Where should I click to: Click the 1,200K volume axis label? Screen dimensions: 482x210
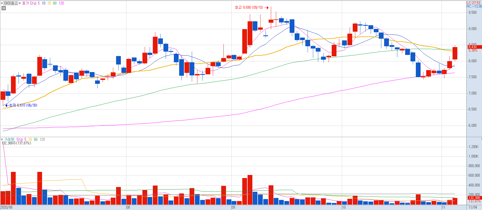point(474,147)
